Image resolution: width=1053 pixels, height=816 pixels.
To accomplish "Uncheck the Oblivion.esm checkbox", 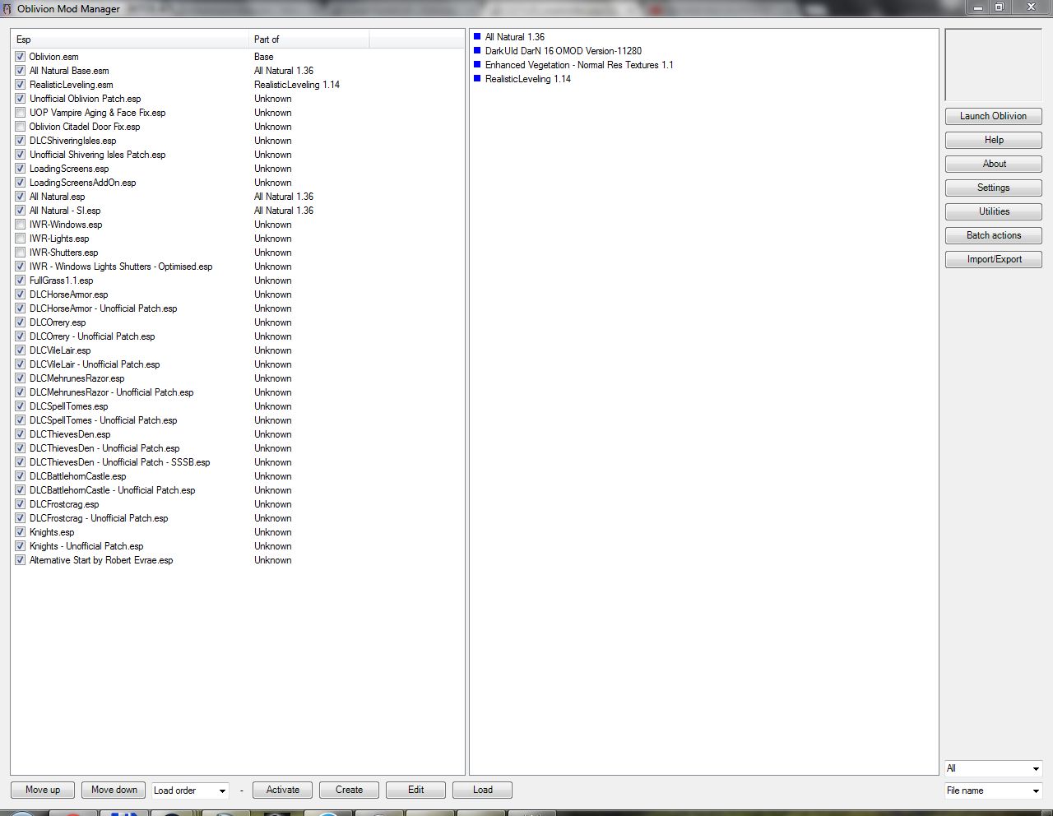I will click(x=20, y=57).
